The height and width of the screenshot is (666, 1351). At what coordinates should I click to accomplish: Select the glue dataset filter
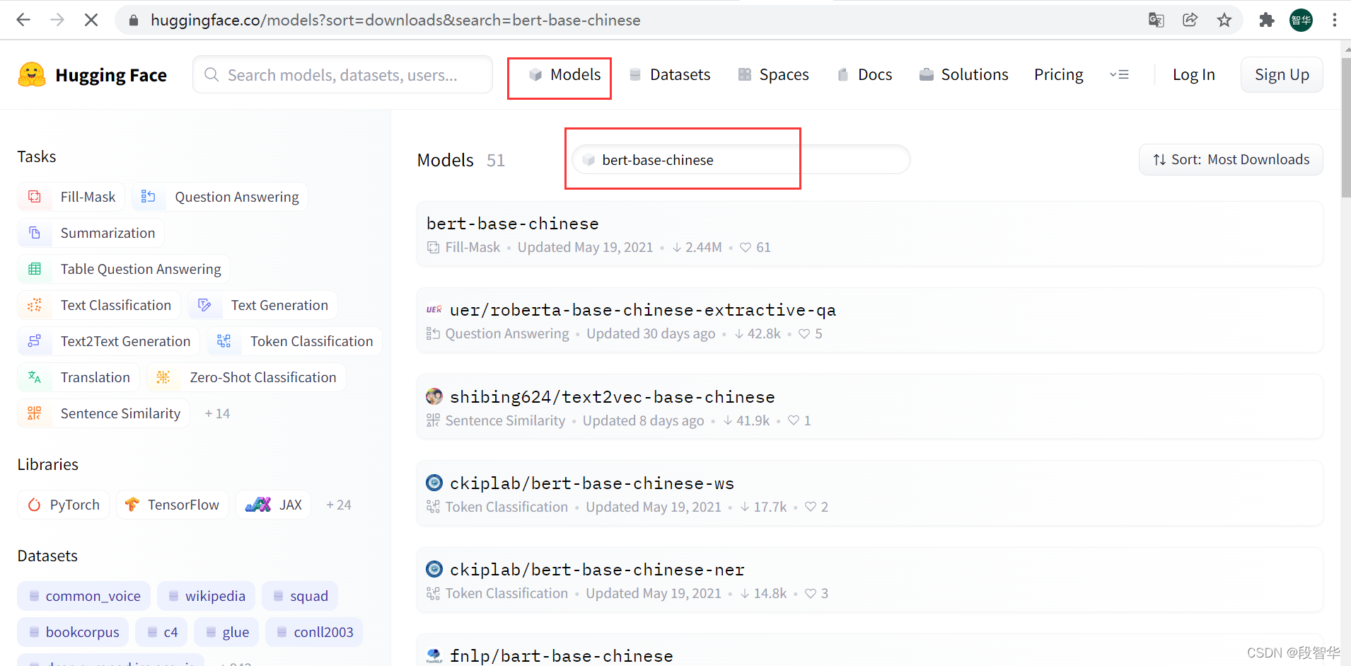tap(226, 632)
